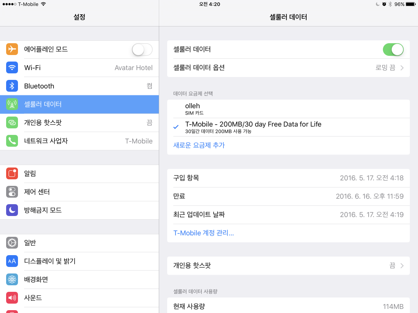Tap the red Notifications (알림) icon

point(12,174)
